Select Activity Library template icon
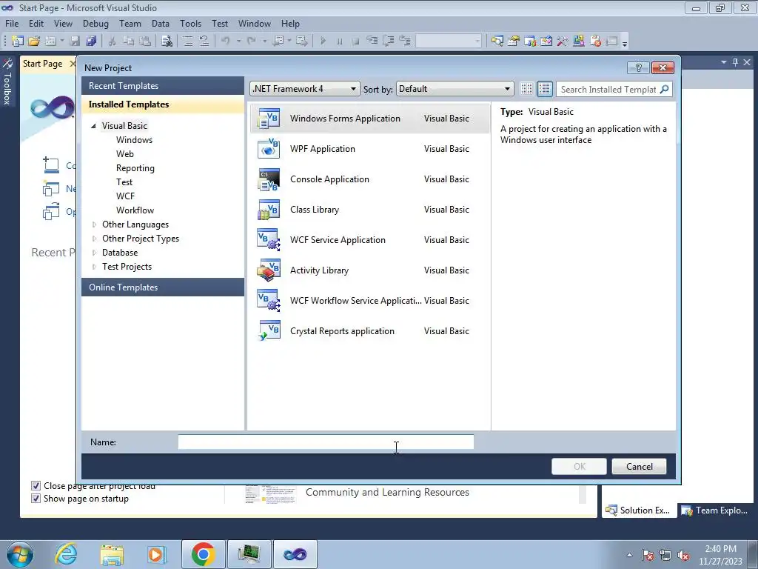This screenshot has height=569, width=758. pos(268,270)
